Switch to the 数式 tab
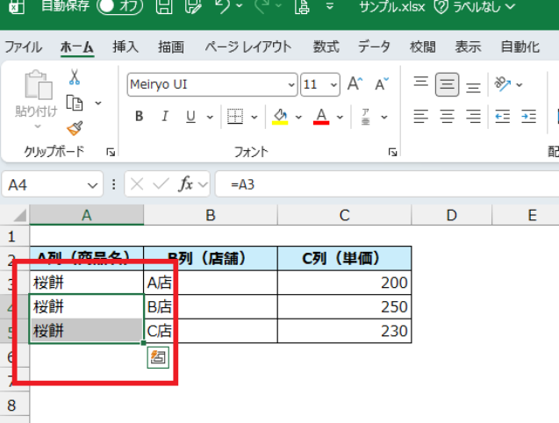 click(326, 47)
